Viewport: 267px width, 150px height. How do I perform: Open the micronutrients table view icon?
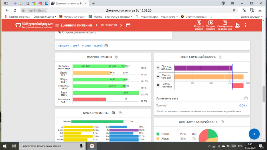click(113, 113)
